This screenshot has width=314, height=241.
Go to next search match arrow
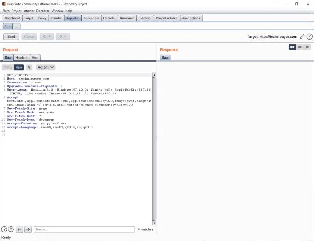28,229
